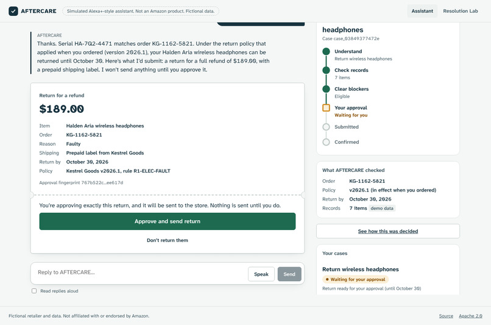Select the Understand step marker
The image size is (491, 325).
tap(326, 51)
